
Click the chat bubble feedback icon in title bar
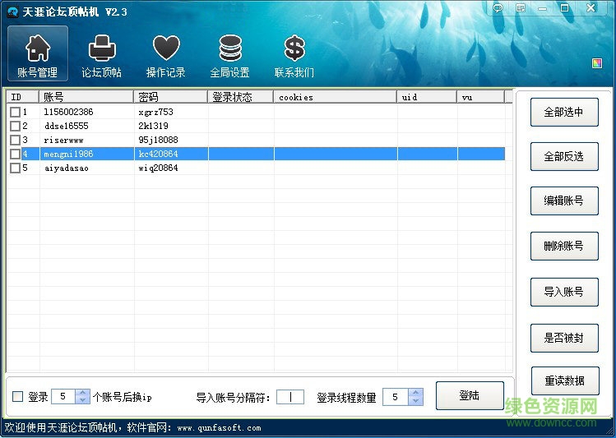pyautogui.click(x=498, y=8)
